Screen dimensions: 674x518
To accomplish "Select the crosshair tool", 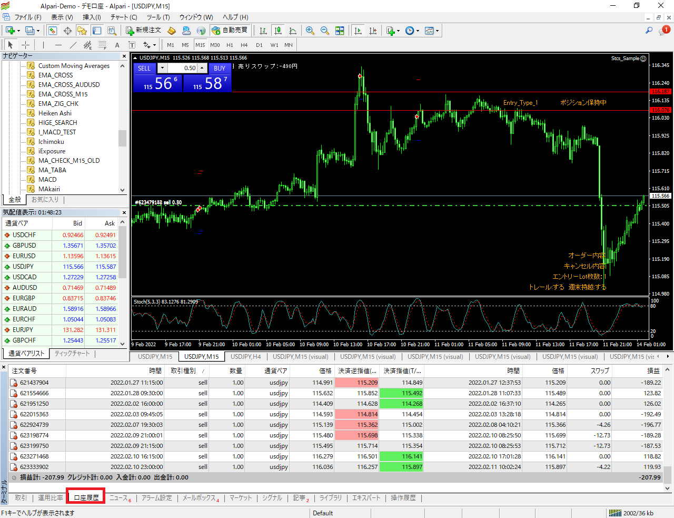I will point(25,45).
